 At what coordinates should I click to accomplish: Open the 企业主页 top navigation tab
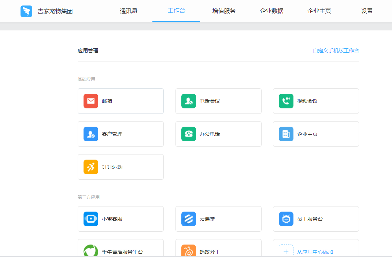click(x=319, y=11)
